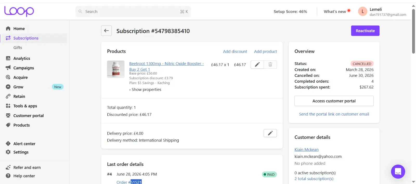Click the kiain.mckean@yahoo.com email text
The height and width of the screenshot is (184, 416).
[318, 157]
